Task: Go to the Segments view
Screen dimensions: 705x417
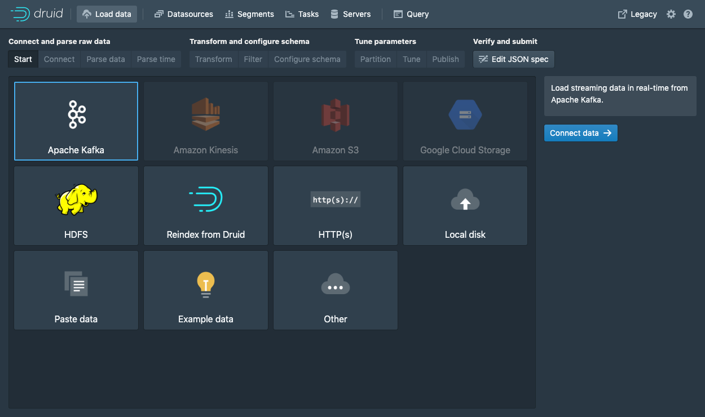Action: (x=249, y=14)
